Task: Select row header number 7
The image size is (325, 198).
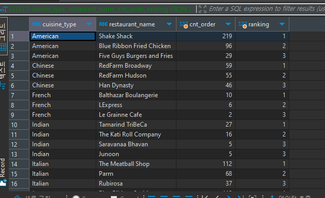Action: (19, 95)
